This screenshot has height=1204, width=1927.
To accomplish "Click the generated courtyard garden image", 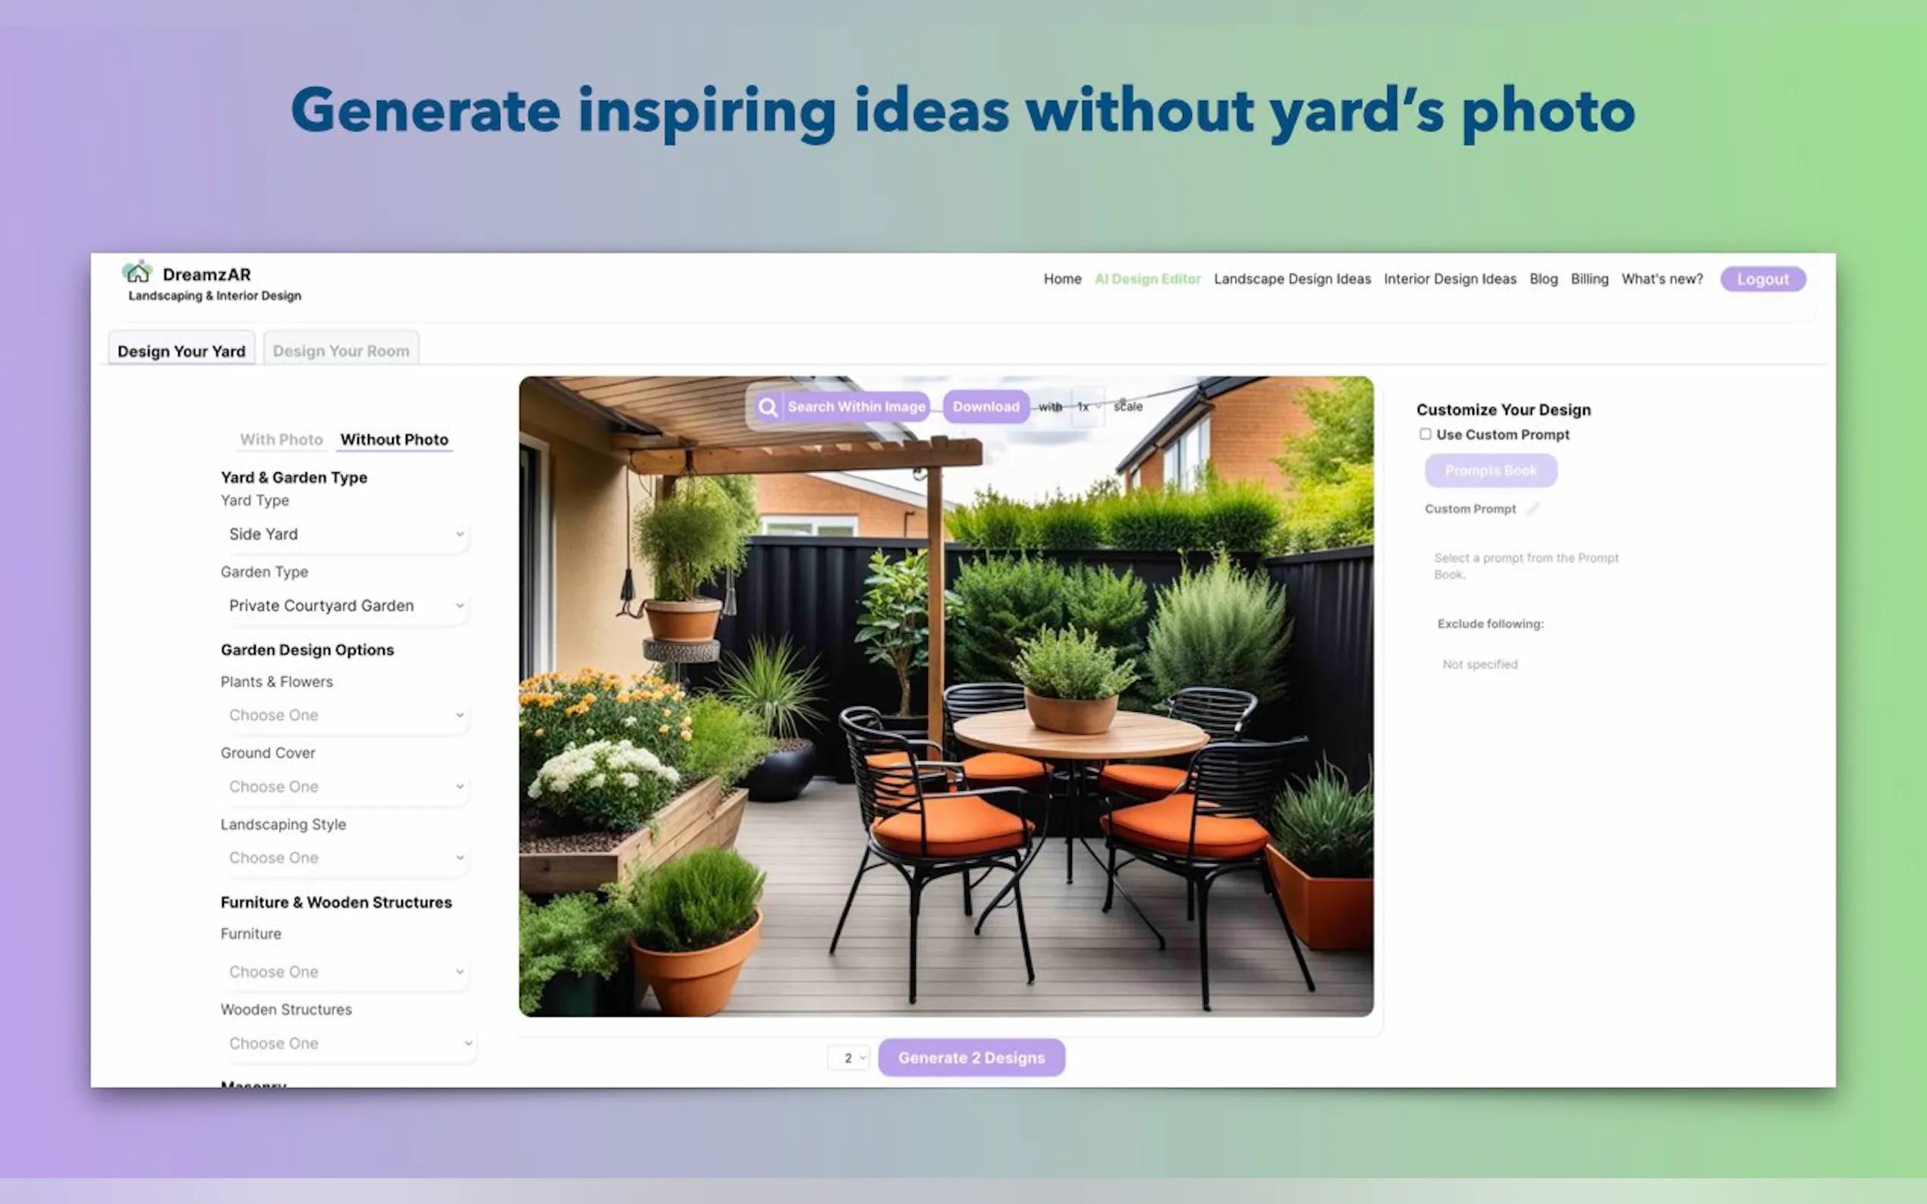I will click(945, 716).
